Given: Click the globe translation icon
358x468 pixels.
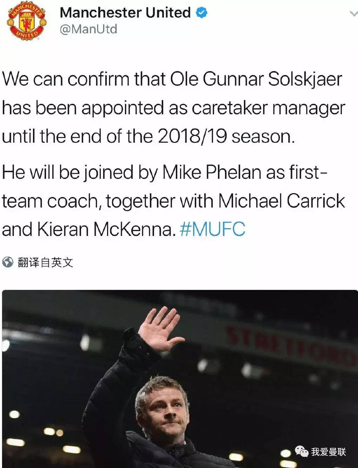Looking at the screenshot, I should (7, 262).
